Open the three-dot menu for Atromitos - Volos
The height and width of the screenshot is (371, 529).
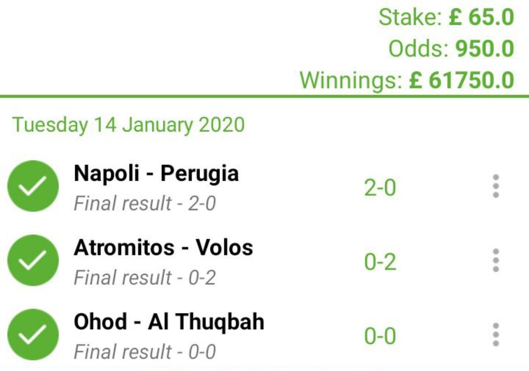pyautogui.click(x=496, y=261)
